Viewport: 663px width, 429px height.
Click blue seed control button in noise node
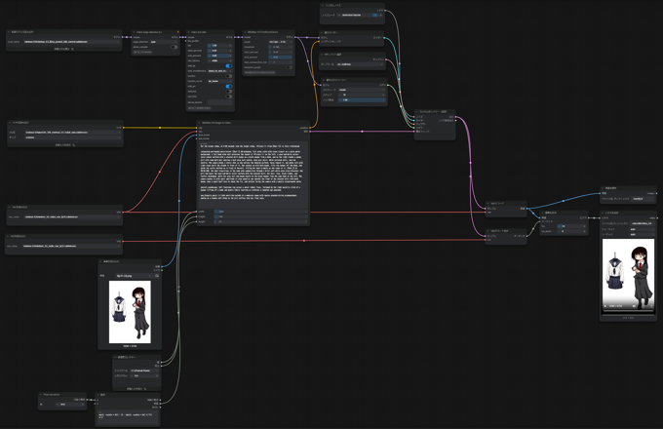pyautogui.click(x=374, y=16)
